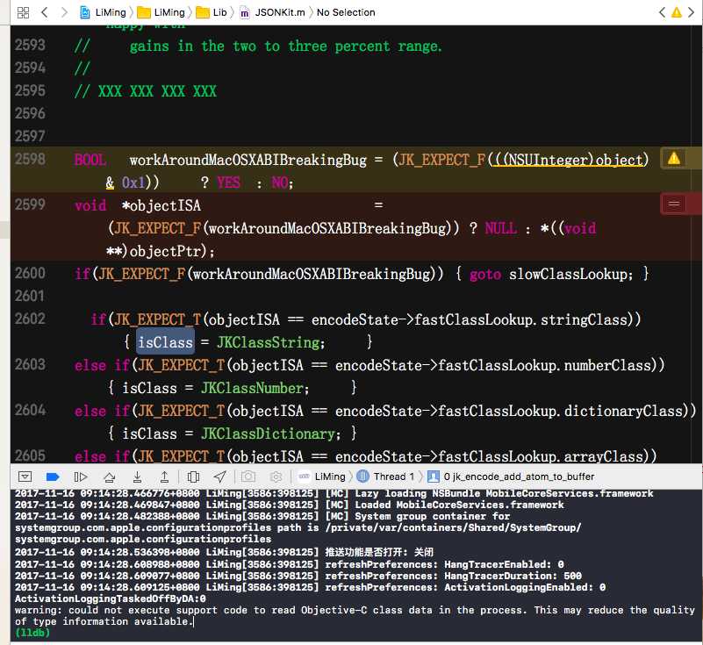The width and height of the screenshot is (703, 645).
Task: Open Lib folder in jump bar
Action: 212,12
